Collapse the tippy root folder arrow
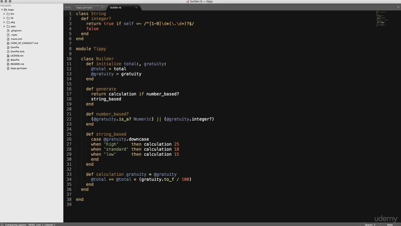401x226 pixels. 2,10
